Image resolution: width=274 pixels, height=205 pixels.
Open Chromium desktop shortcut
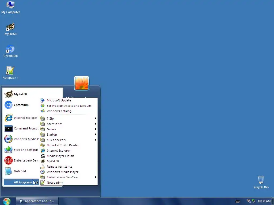(x=10, y=51)
